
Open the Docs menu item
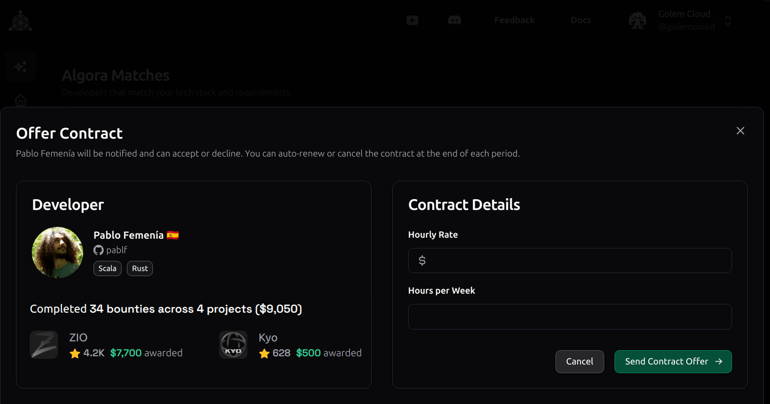(x=581, y=21)
